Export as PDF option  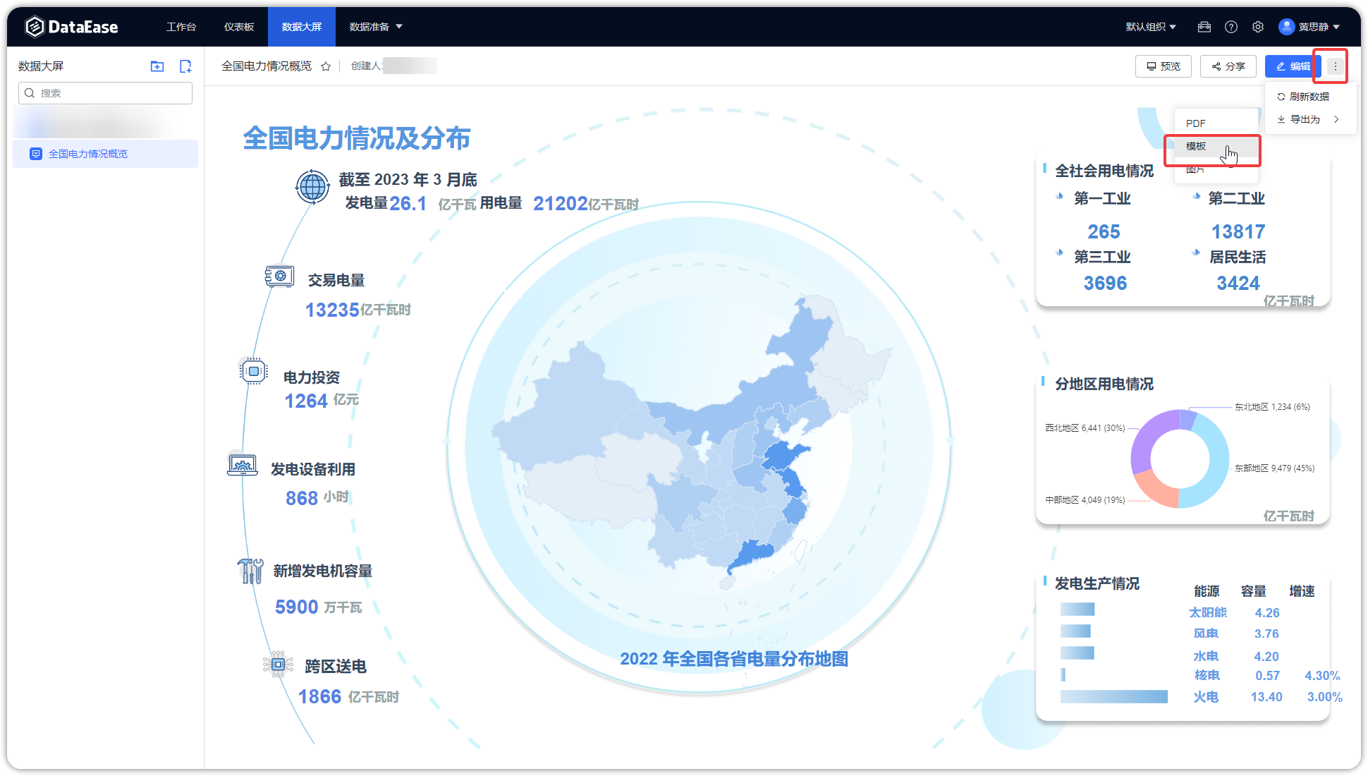(1216, 123)
